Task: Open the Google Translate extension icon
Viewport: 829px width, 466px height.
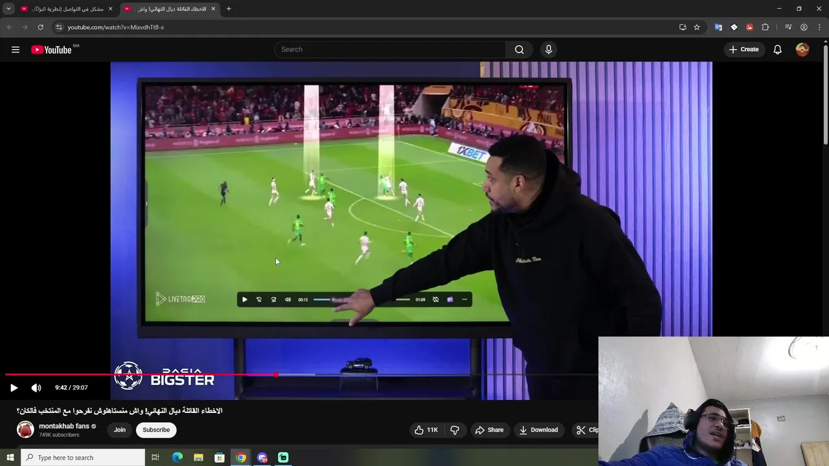Action: pos(718,27)
